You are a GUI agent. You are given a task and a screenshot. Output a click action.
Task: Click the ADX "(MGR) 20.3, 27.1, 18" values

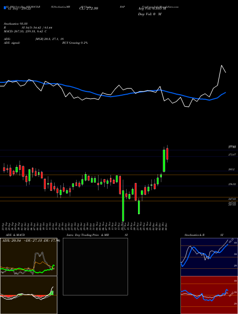click(50, 39)
